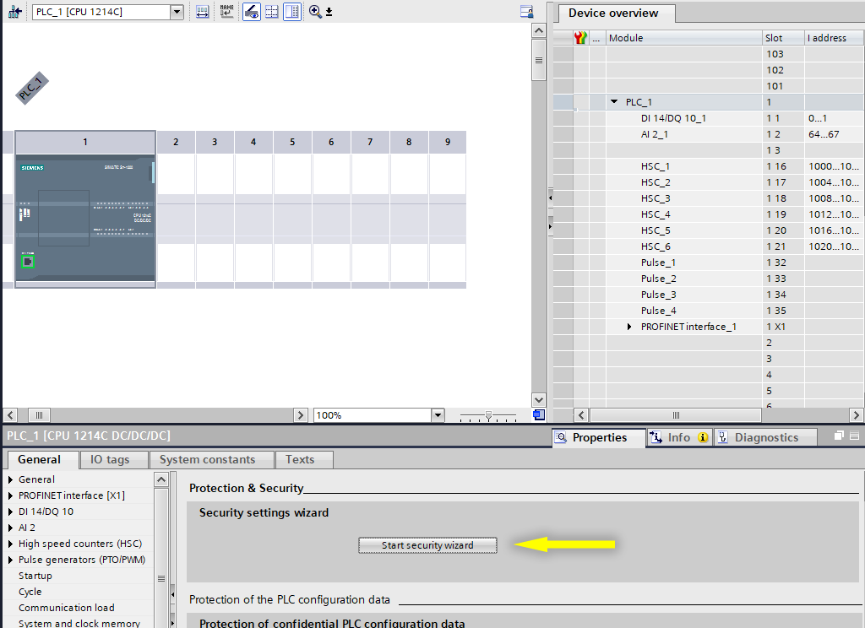Toggle the device overview panel layout icon
865x628 pixels.
click(x=291, y=12)
